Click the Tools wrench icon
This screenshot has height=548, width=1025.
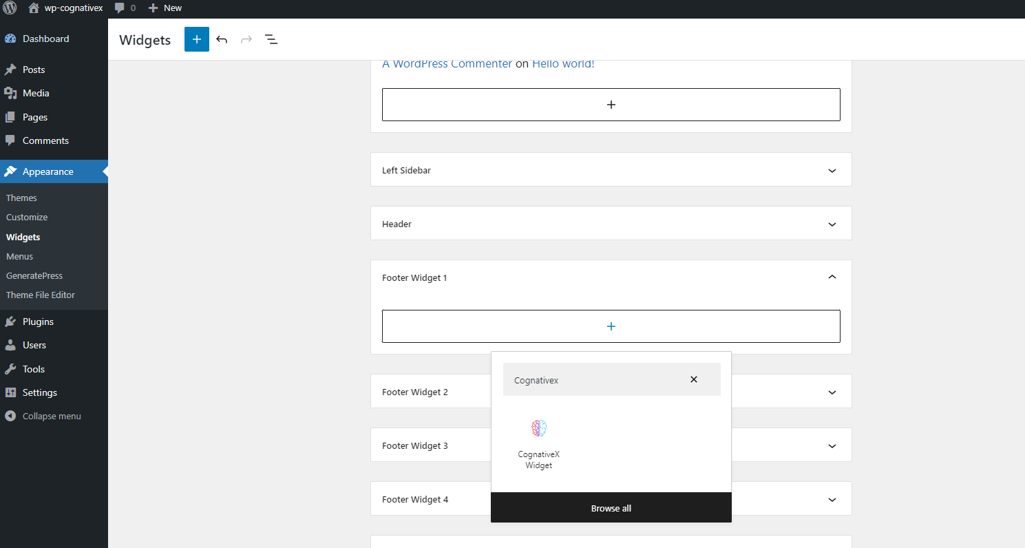[10, 369]
